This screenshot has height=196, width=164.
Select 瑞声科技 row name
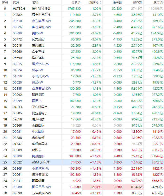[38, 119]
